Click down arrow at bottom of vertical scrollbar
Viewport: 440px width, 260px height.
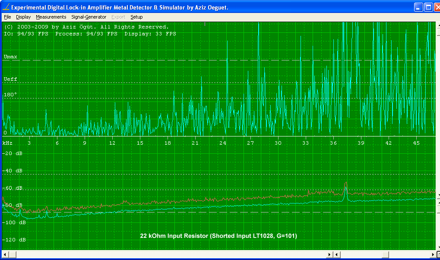[x=438, y=247]
